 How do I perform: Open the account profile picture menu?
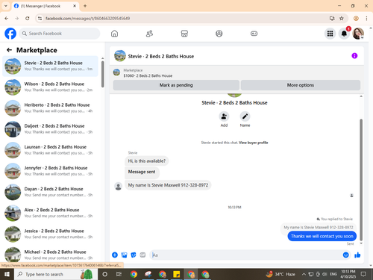[x=358, y=34]
